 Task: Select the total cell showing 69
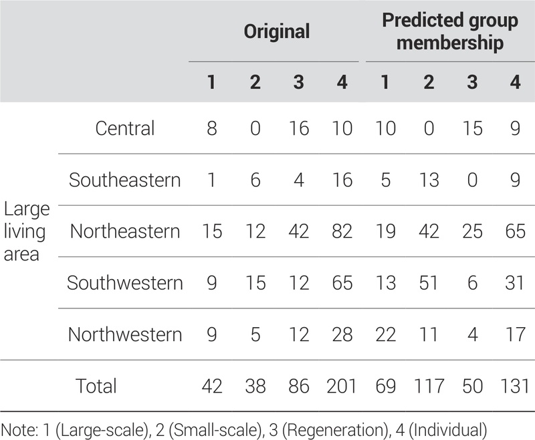pos(386,385)
